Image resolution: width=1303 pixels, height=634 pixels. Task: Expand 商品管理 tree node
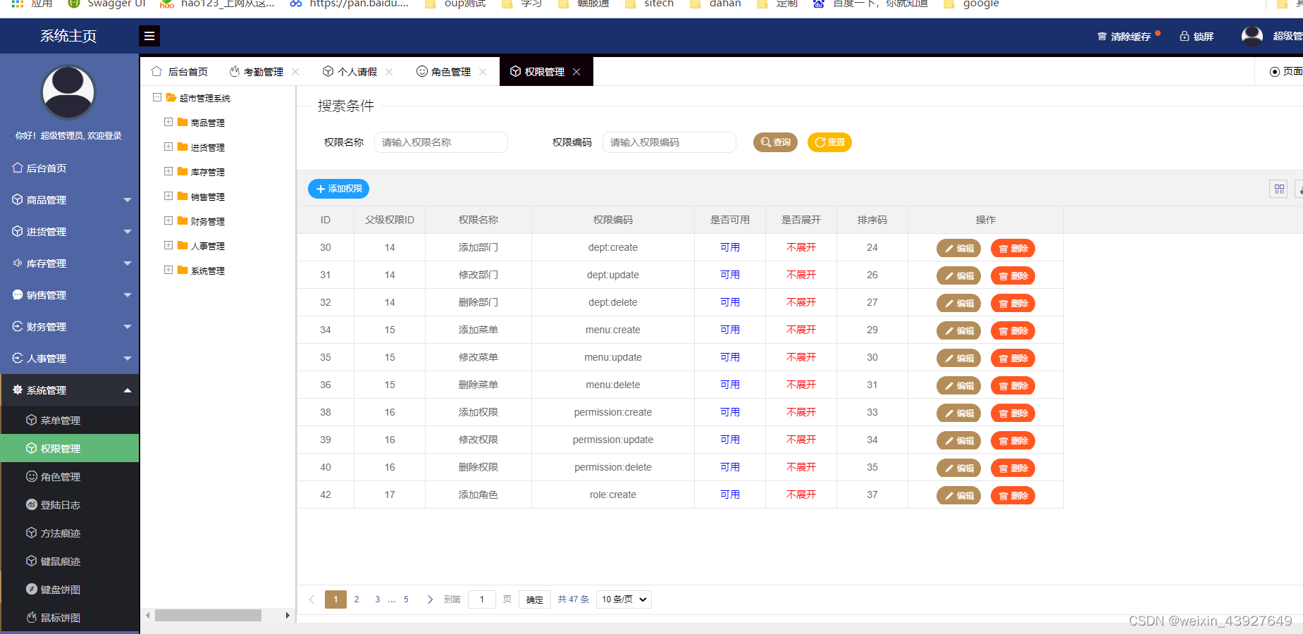pyautogui.click(x=168, y=122)
